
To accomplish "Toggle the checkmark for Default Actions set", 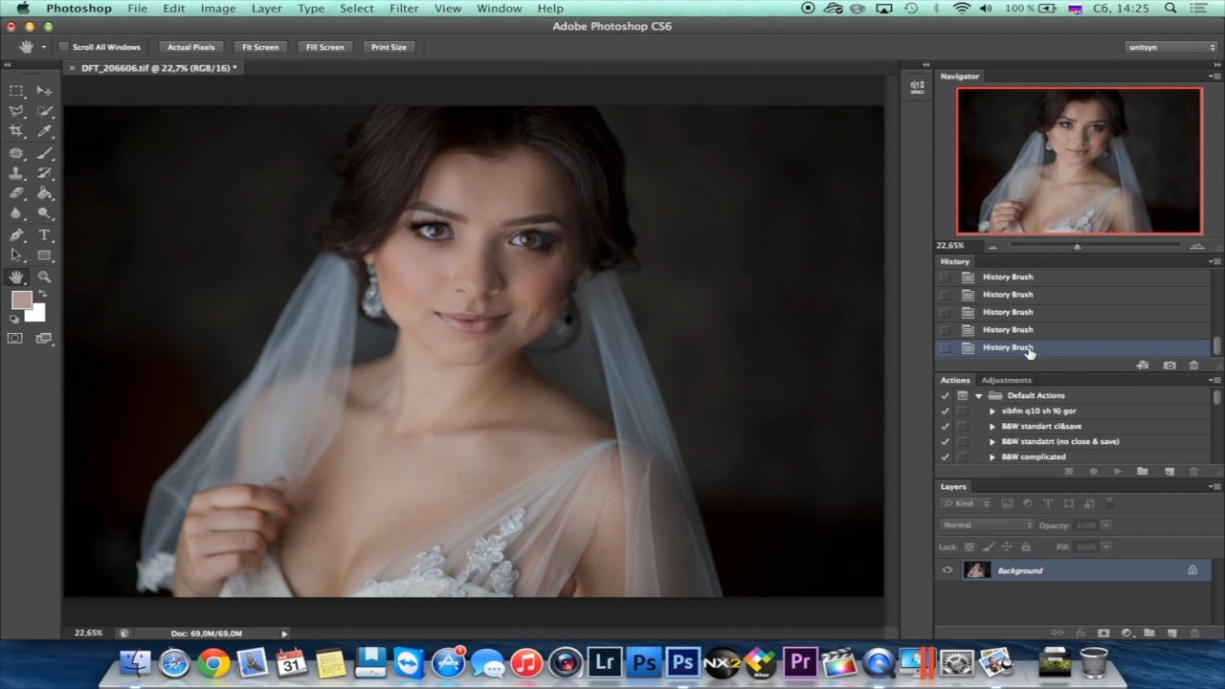I will pos(946,395).
